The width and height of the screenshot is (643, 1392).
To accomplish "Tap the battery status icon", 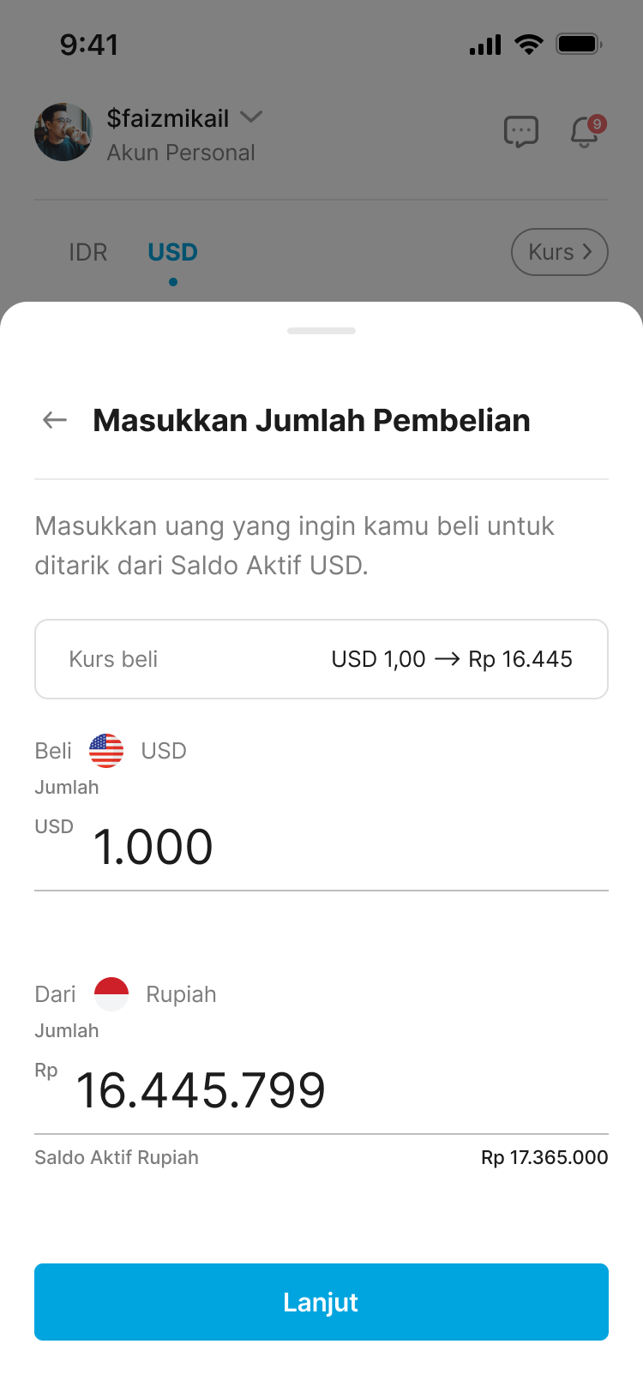I will click(x=579, y=44).
